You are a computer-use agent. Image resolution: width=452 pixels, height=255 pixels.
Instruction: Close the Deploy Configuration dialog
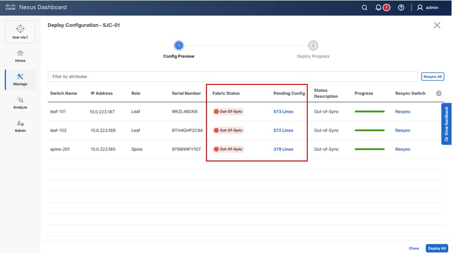coord(437,26)
